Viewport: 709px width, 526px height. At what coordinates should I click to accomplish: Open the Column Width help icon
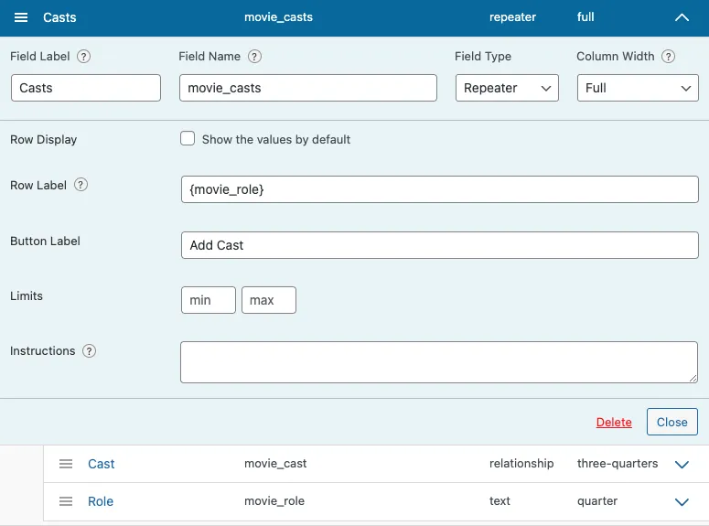[x=669, y=57]
